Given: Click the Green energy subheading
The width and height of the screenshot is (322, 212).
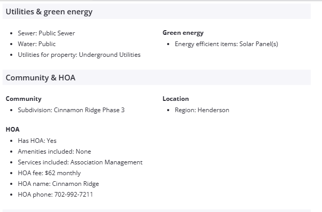Looking at the screenshot, I should [183, 33].
